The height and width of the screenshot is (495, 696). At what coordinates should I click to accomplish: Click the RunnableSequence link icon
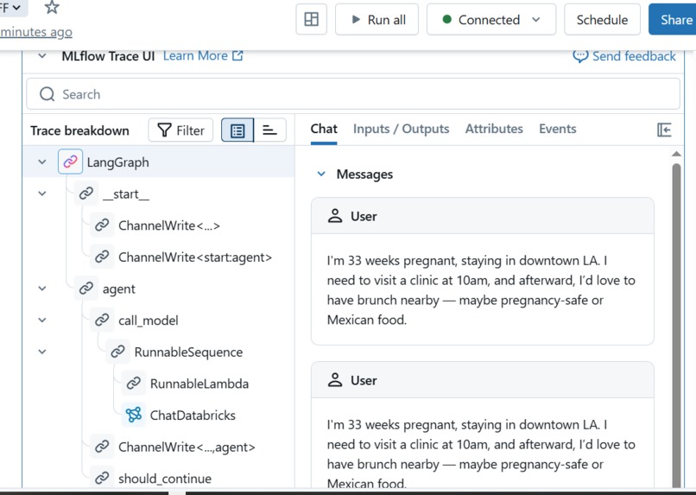(x=117, y=352)
